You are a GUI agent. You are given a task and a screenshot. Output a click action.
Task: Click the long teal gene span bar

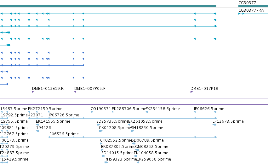(108, 6)
